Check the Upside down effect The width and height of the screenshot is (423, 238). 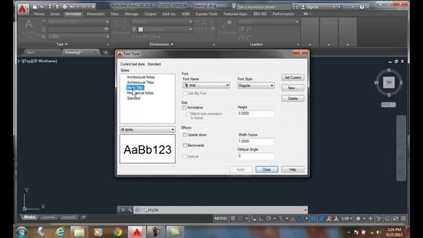185,135
